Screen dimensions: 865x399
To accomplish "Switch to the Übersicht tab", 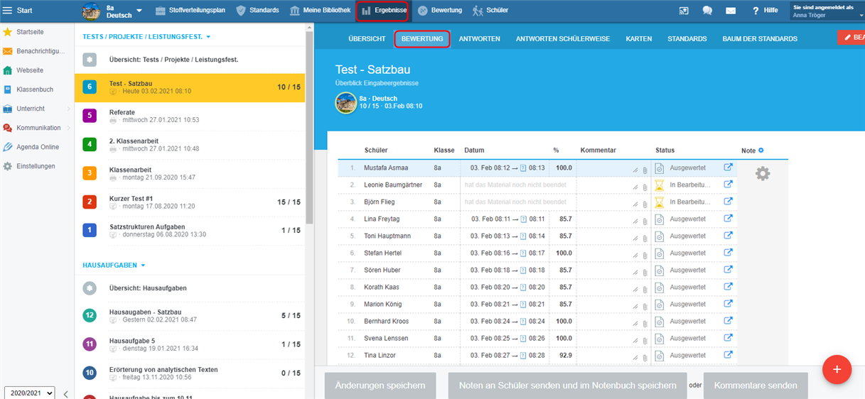I will (x=367, y=38).
